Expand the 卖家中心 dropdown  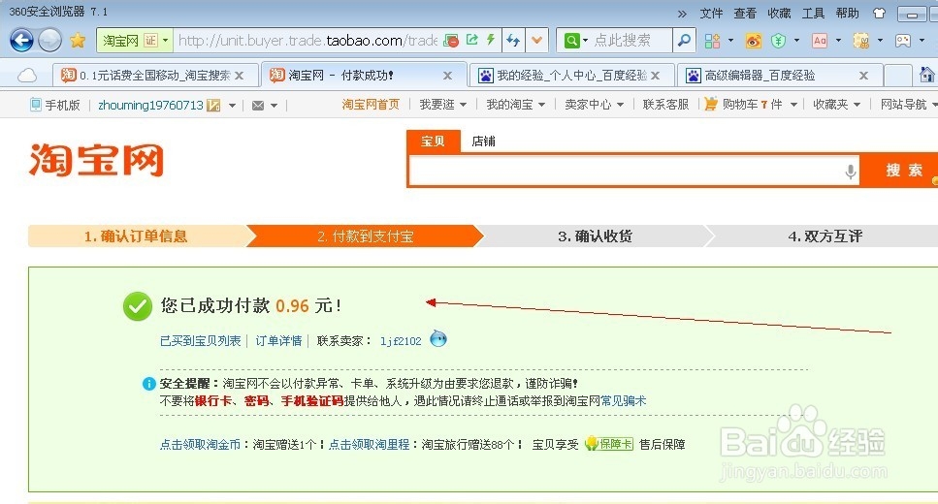coord(595,105)
